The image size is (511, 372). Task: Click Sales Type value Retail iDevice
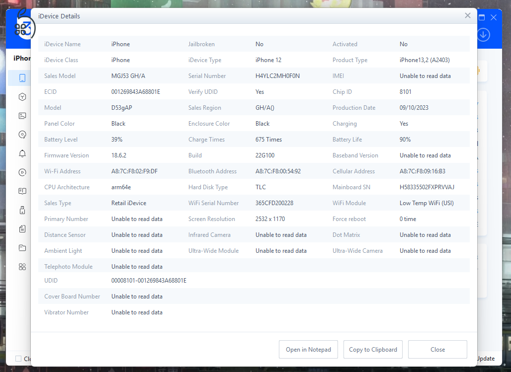[129, 203]
